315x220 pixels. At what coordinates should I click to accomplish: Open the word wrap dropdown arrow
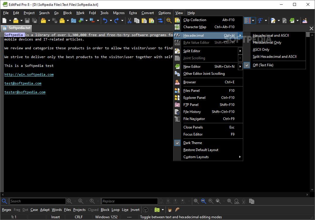tap(253, 21)
